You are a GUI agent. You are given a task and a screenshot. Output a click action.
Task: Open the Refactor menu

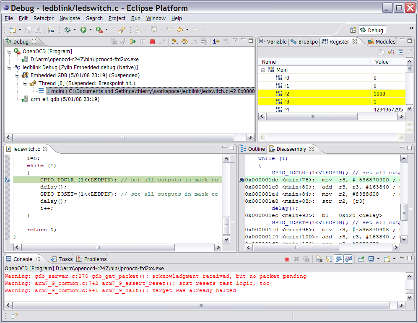44,18
